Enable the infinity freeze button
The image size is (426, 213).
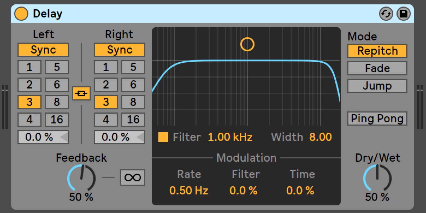point(133,177)
